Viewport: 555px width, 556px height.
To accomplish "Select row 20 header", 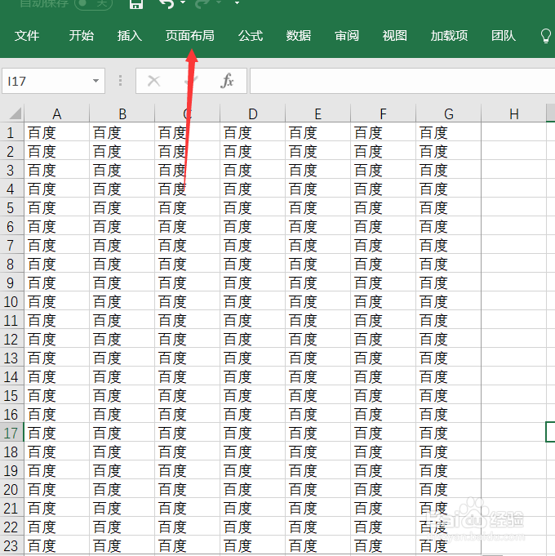I will point(11,490).
